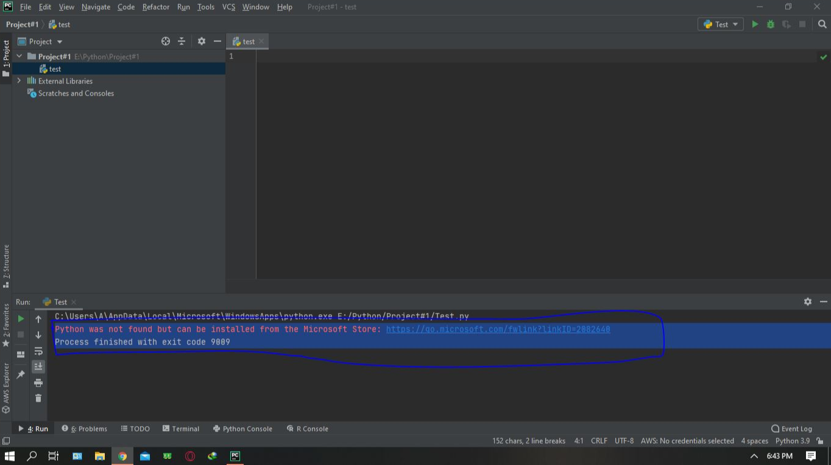The image size is (831, 465).
Task: Open Run panel settings gear
Action: pos(808,302)
